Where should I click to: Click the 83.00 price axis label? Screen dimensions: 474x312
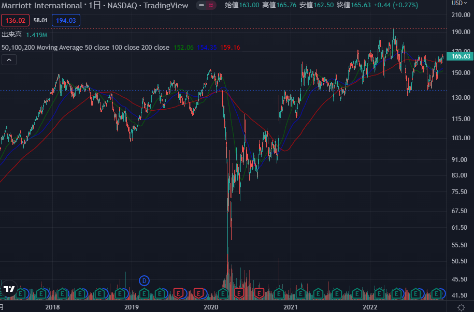point(459,175)
